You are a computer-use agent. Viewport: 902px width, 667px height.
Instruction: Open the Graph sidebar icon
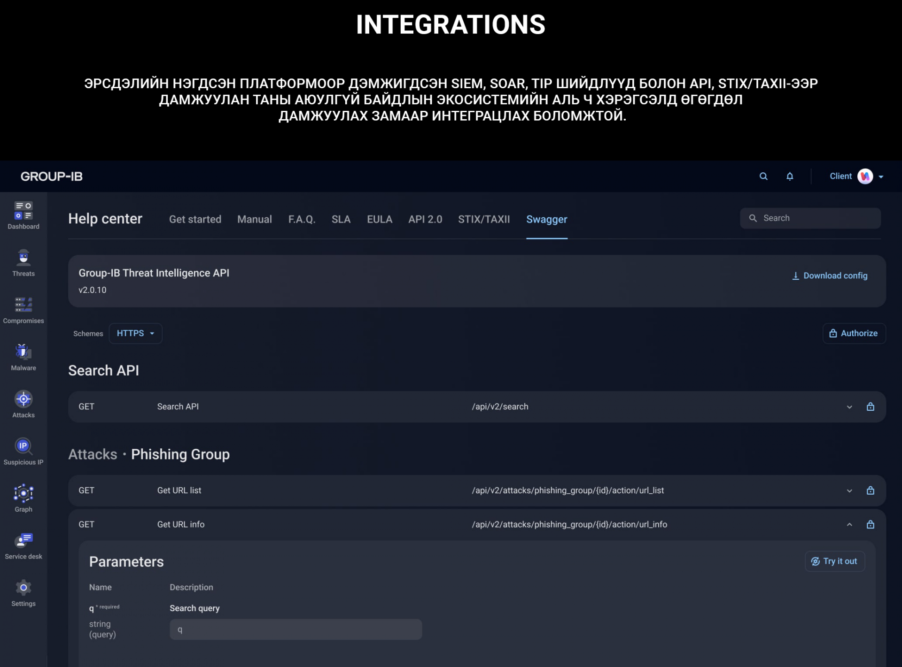[x=23, y=493]
